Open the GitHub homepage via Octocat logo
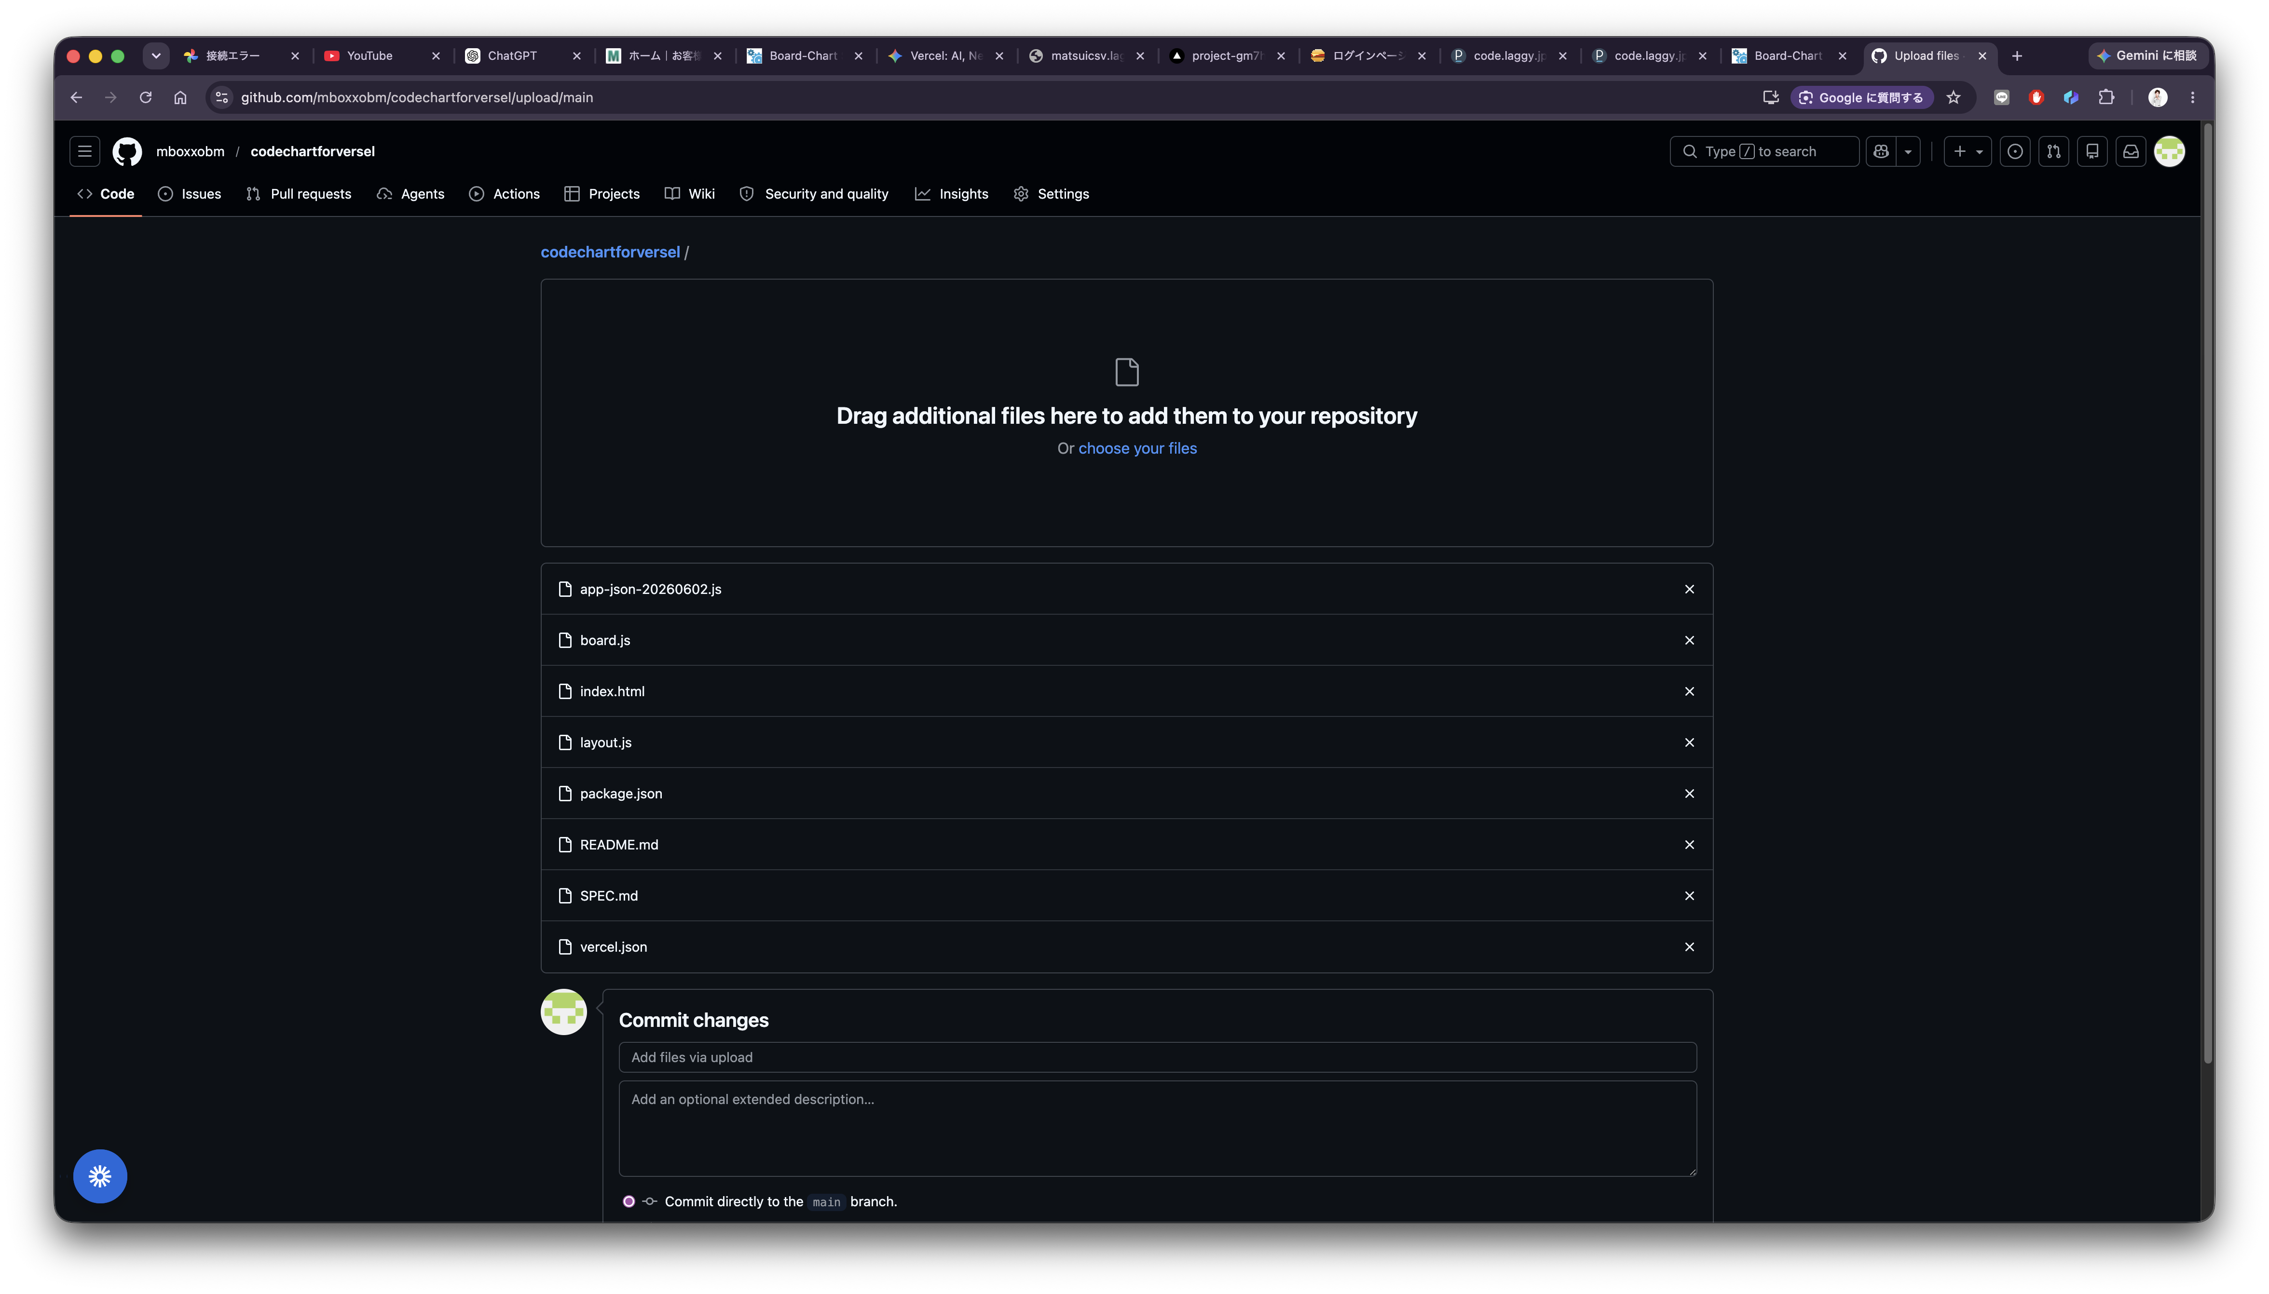 (x=127, y=151)
